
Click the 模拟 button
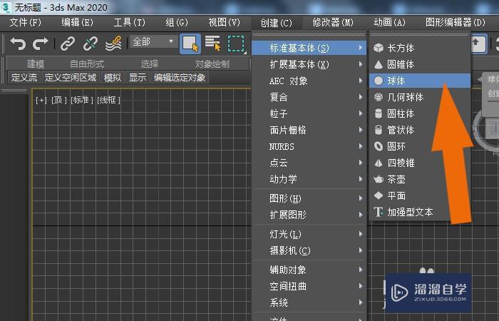click(x=113, y=77)
